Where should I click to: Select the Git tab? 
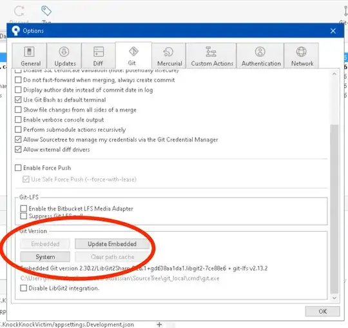click(x=133, y=55)
